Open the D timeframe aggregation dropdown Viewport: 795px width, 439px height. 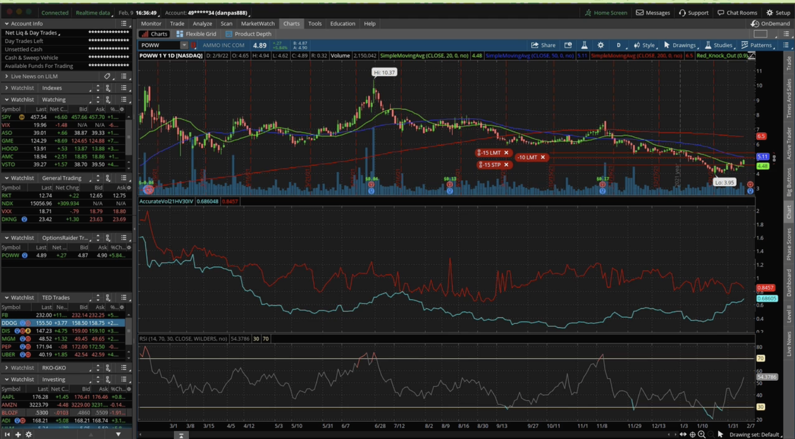pos(619,45)
